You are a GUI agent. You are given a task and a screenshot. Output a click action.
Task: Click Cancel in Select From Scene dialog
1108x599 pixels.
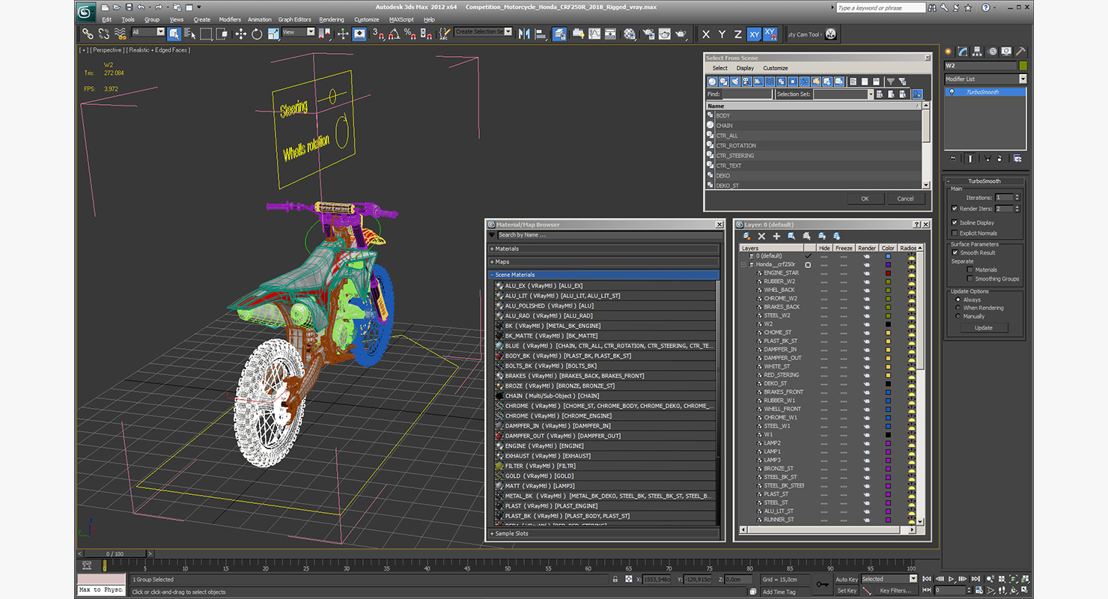[x=905, y=198]
